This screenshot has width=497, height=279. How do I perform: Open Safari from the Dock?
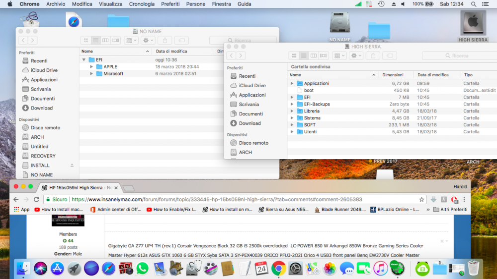click(108, 269)
